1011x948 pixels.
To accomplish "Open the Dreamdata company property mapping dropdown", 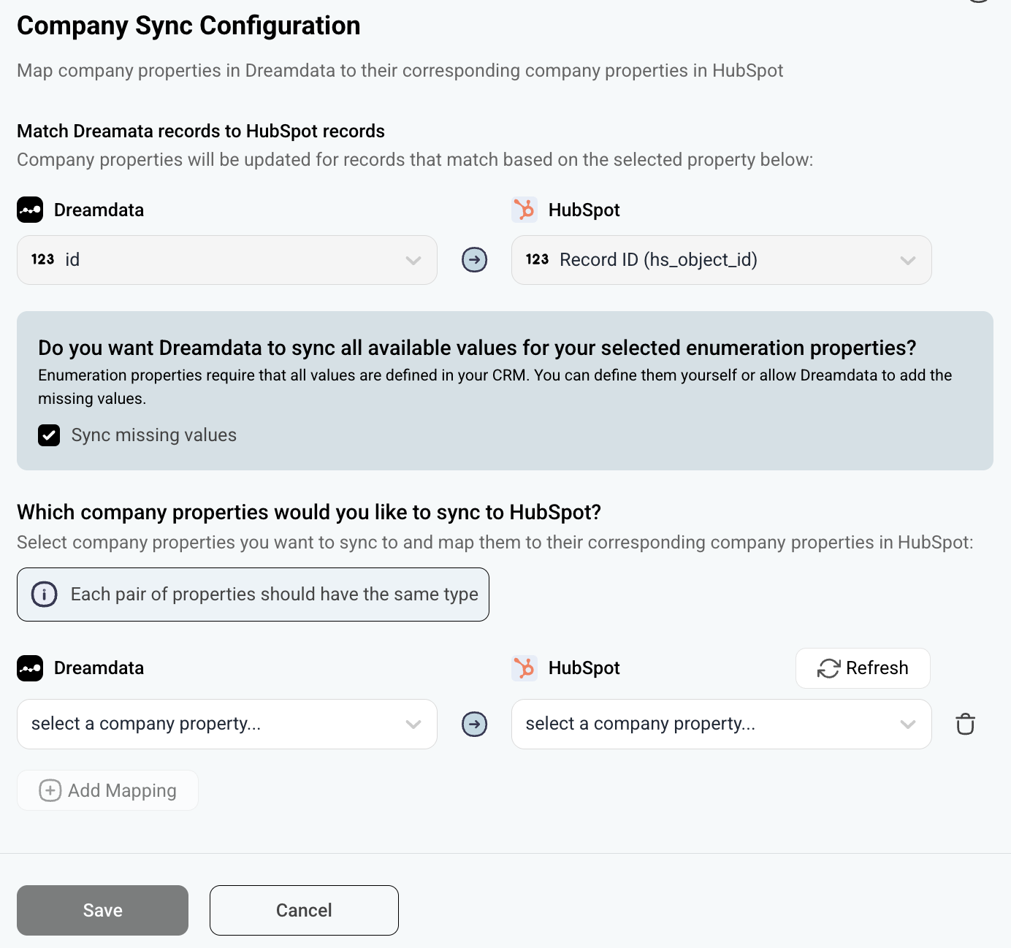I will coord(226,724).
